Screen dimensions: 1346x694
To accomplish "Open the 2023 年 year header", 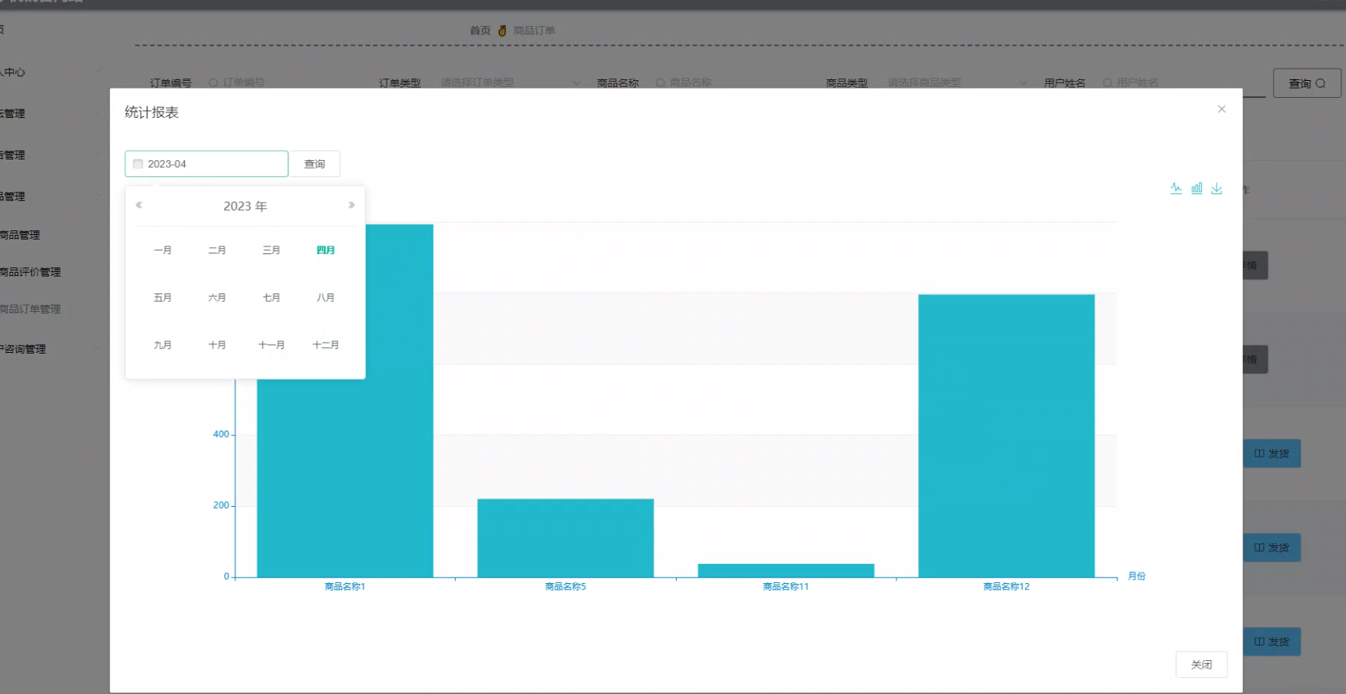I will click(245, 206).
